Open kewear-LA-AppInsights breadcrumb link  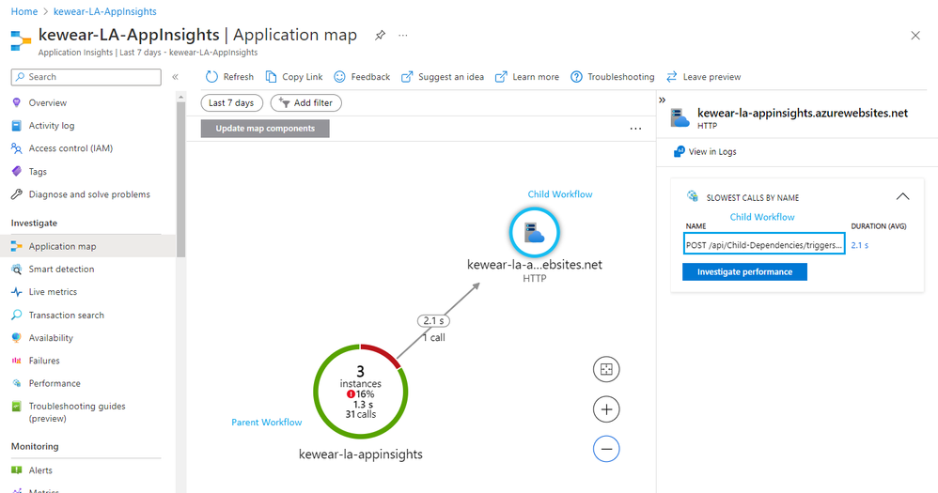point(105,11)
